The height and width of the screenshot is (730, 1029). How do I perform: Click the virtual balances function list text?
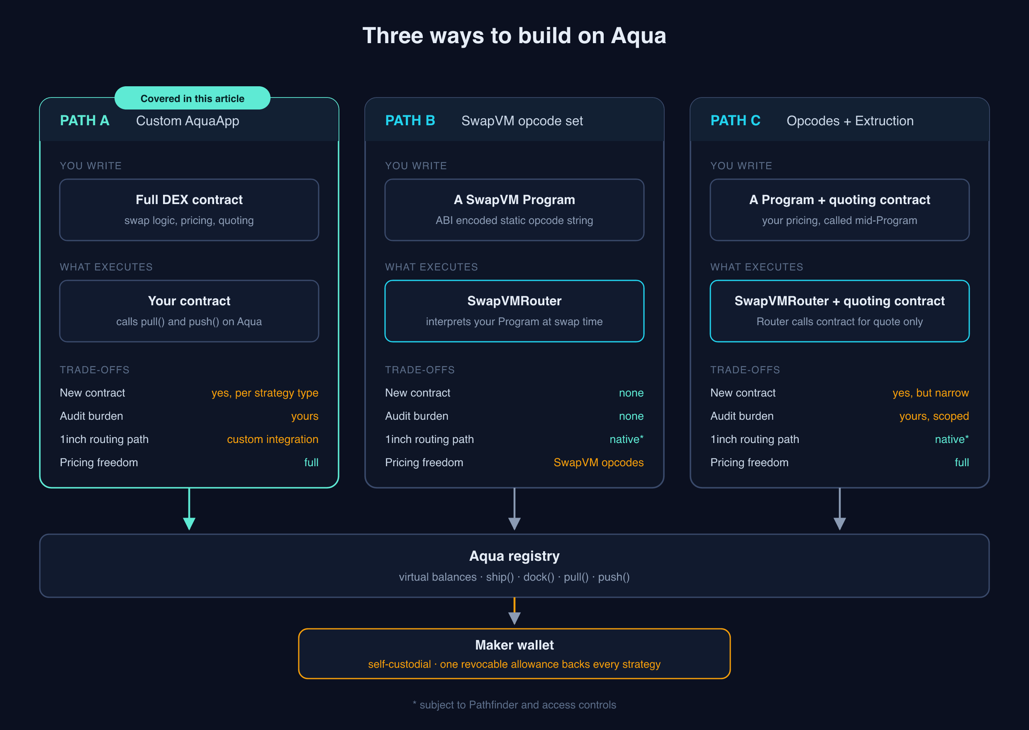pos(514,577)
